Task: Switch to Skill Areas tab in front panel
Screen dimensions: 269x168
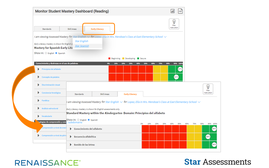Action: [x=105, y=94]
